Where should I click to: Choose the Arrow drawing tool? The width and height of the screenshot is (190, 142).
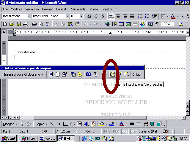pyautogui.click(x=59, y=124)
